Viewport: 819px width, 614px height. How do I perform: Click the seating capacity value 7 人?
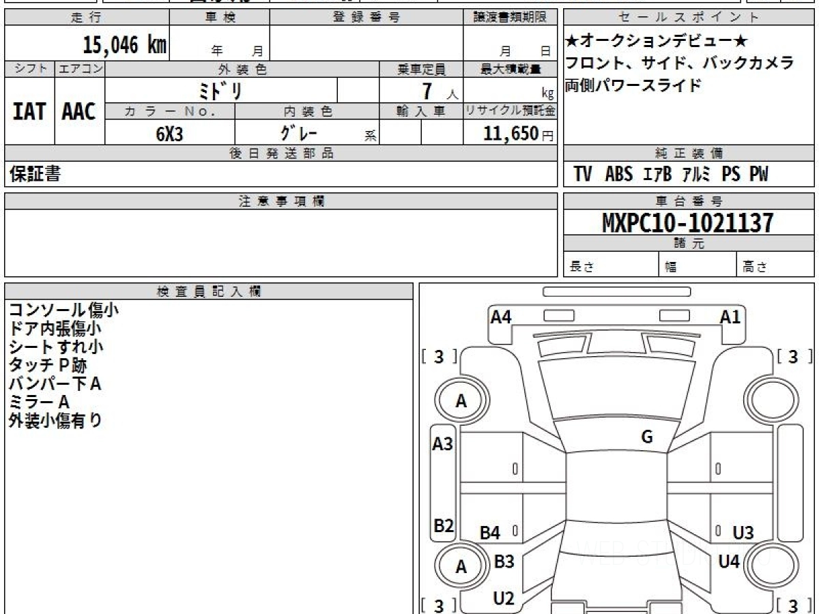pos(440,91)
